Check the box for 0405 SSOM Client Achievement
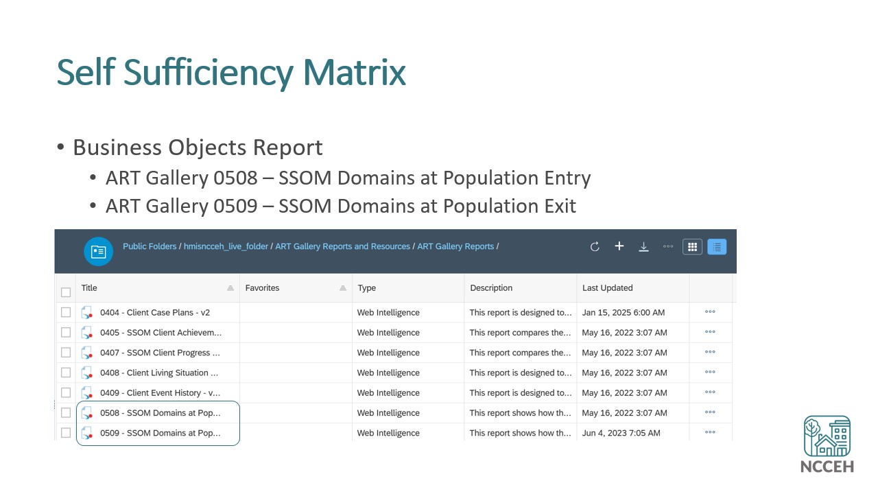The image size is (878, 494). 66,332
